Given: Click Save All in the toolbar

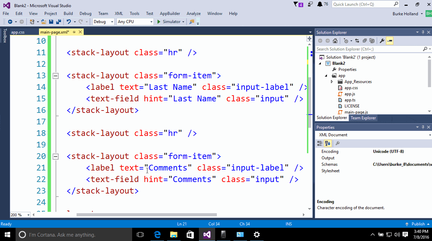Looking at the screenshot, I should (x=58, y=21).
